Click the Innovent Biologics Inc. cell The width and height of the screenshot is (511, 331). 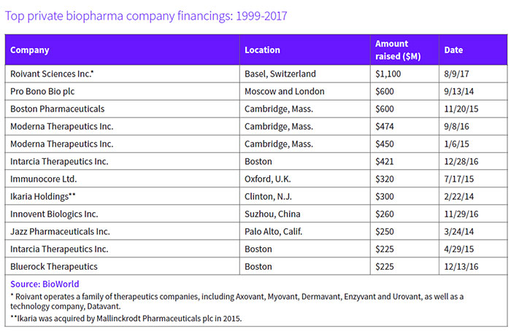pos(54,214)
